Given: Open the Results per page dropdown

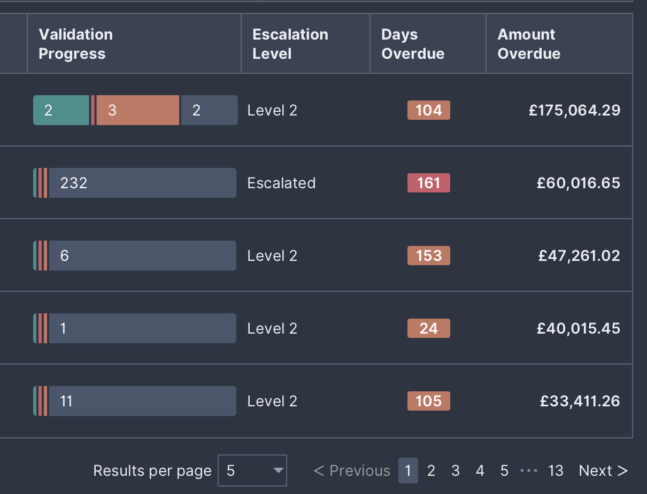Looking at the screenshot, I should point(252,470).
